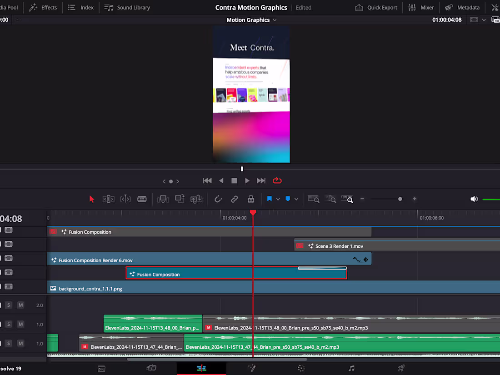
Task: Mute the 1.0 audio track
Action: (20, 324)
